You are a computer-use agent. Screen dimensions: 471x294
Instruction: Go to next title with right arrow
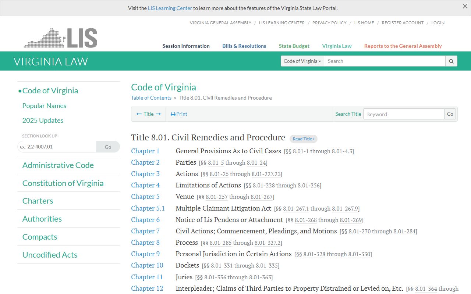[x=158, y=114]
